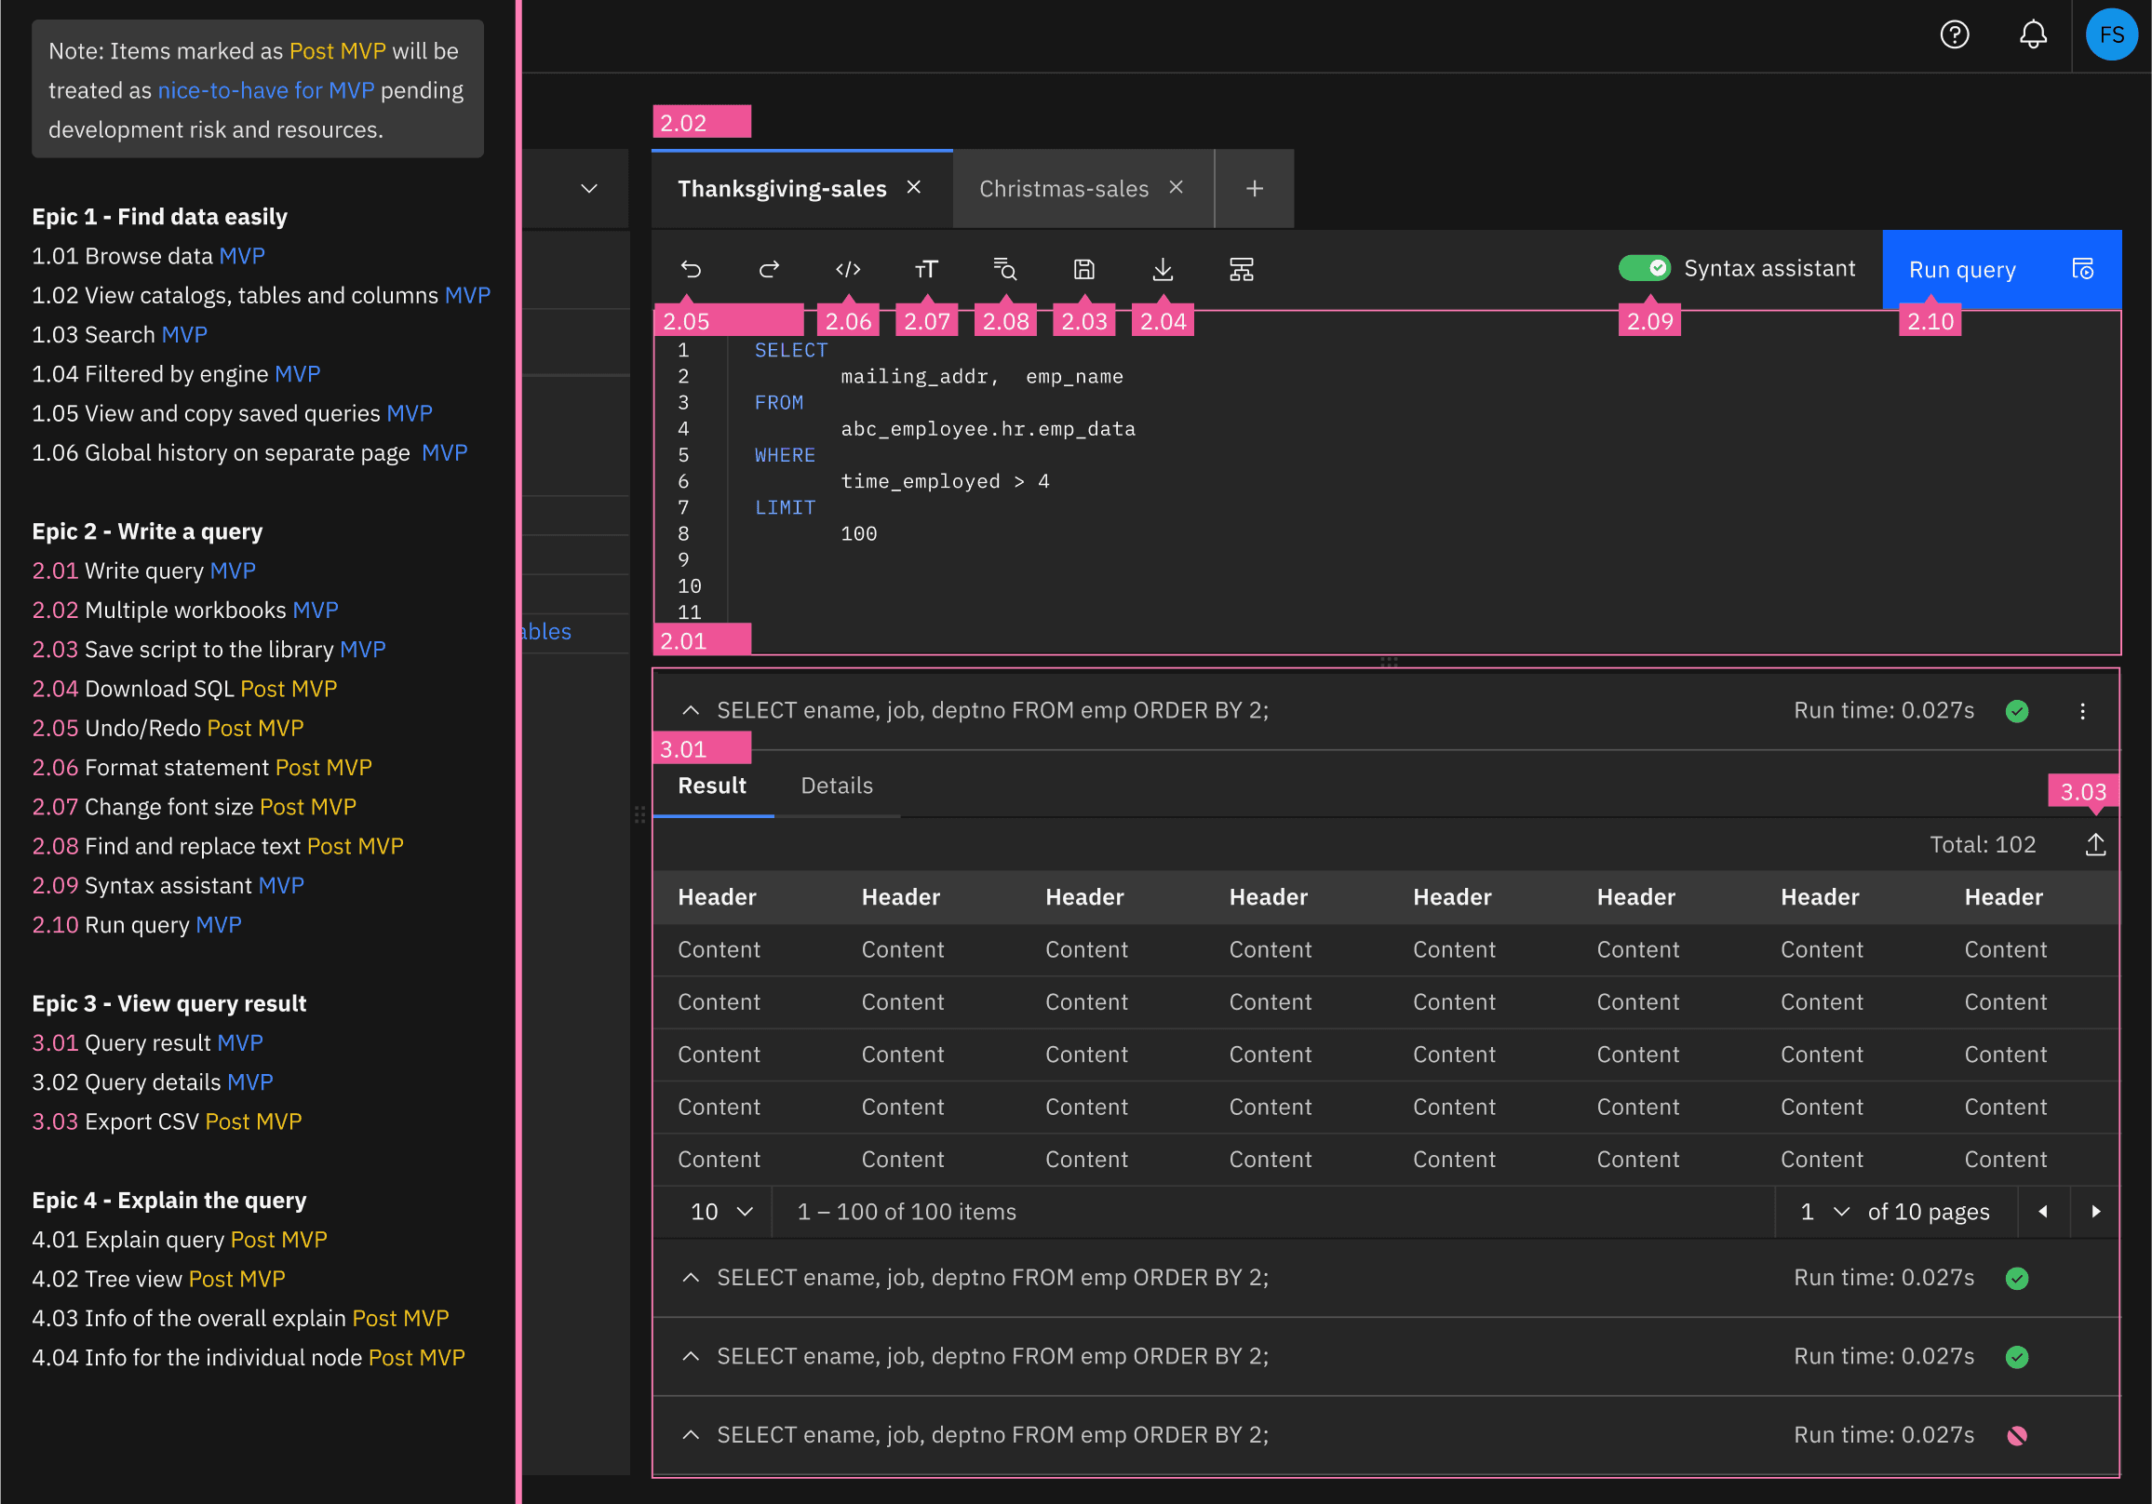The width and height of the screenshot is (2152, 1504).
Task: Select the Result tab
Action: [712, 786]
